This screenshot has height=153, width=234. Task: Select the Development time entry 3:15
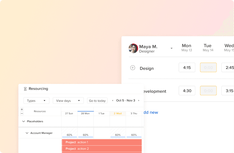click(x=228, y=91)
